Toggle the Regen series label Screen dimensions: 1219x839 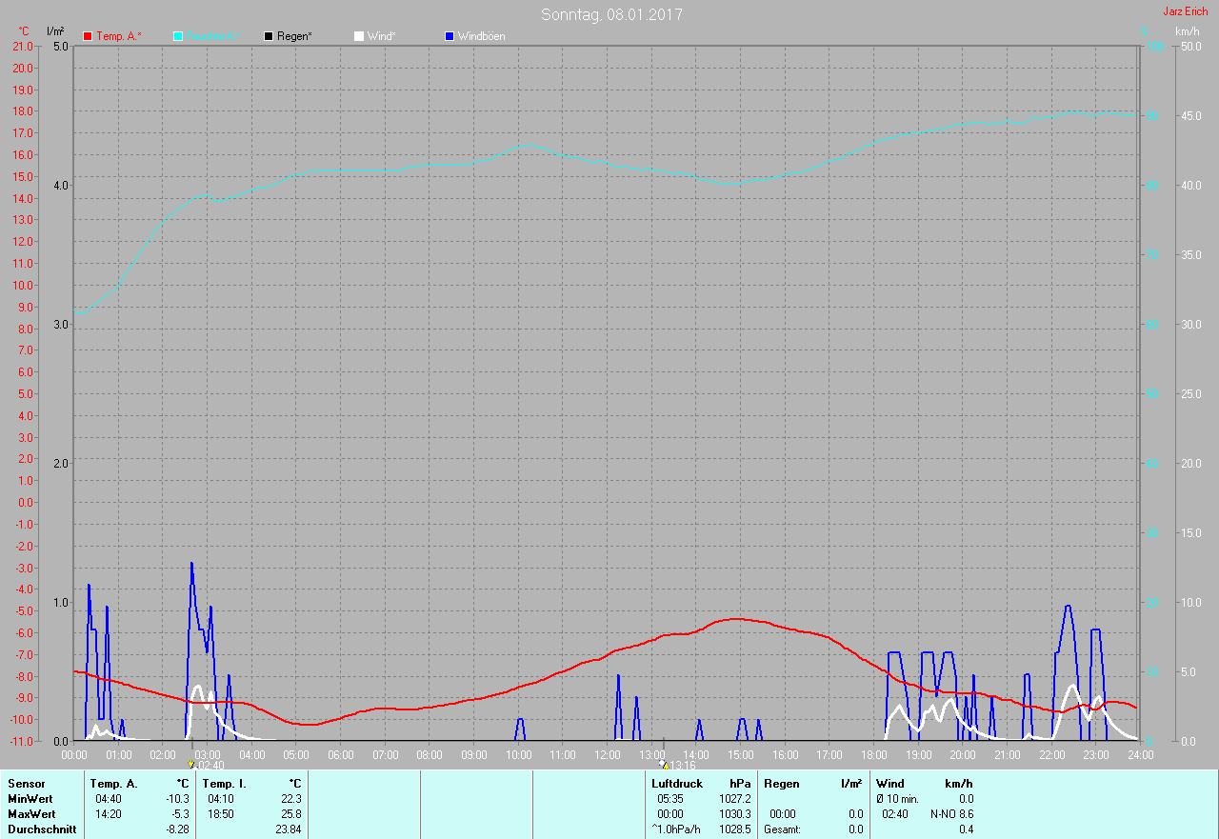click(x=294, y=36)
